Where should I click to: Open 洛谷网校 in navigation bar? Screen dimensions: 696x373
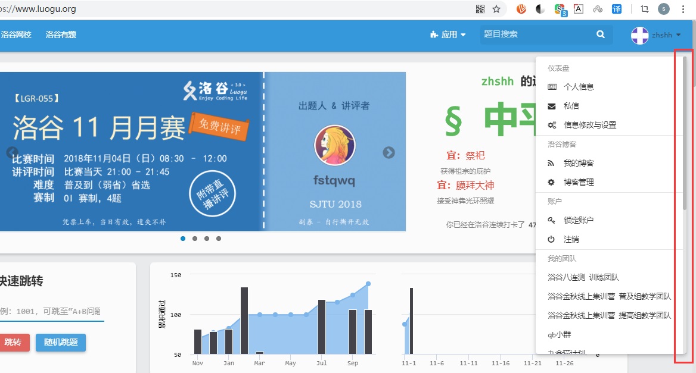(x=16, y=35)
